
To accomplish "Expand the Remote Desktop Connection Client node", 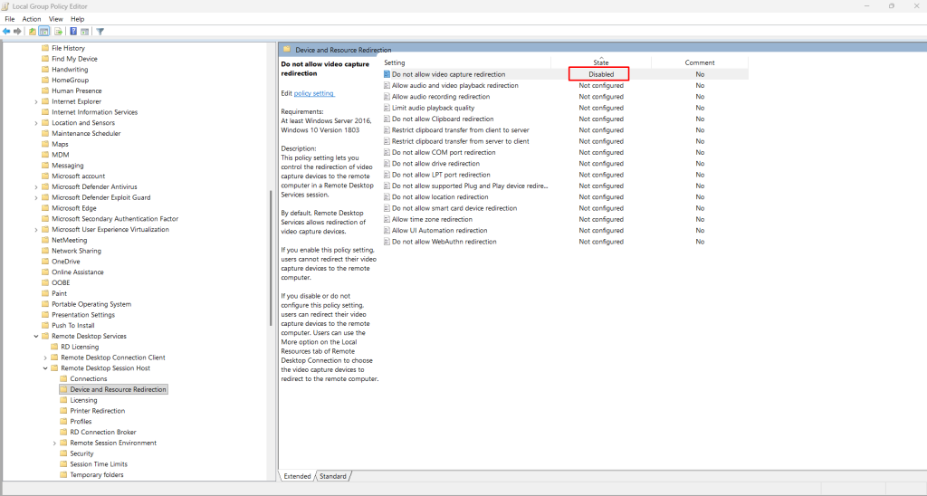I will click(44, 358).
